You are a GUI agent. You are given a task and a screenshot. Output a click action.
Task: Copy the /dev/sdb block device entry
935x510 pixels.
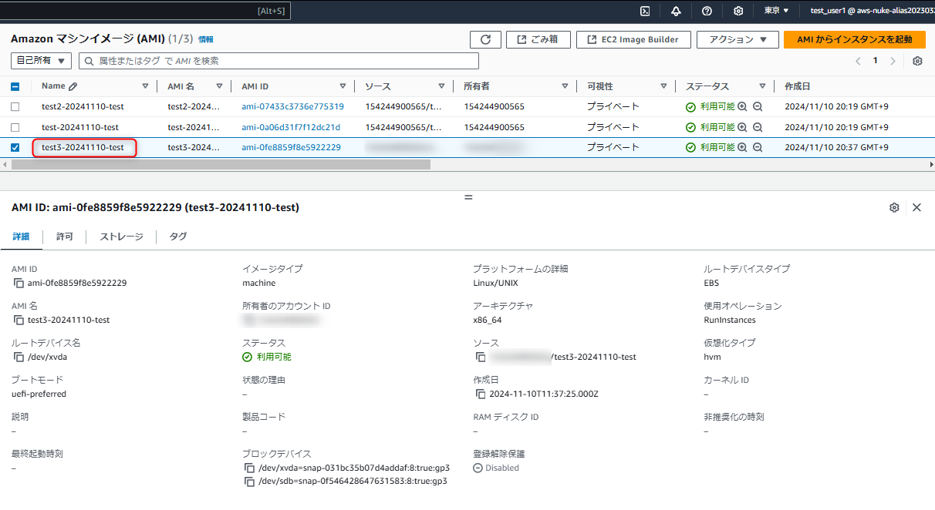[249, 481]
